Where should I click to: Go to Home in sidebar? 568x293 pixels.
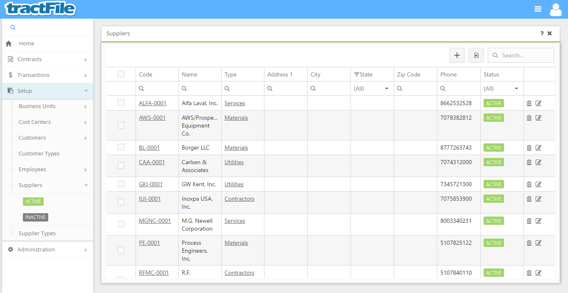pos(47,44)
